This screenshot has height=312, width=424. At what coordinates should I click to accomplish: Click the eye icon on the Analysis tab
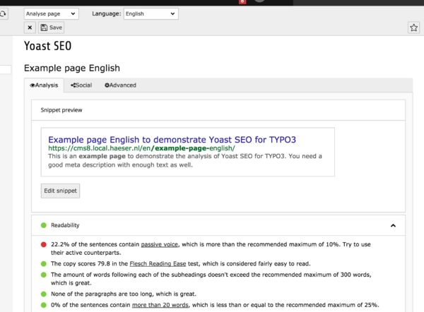point(33,85)
